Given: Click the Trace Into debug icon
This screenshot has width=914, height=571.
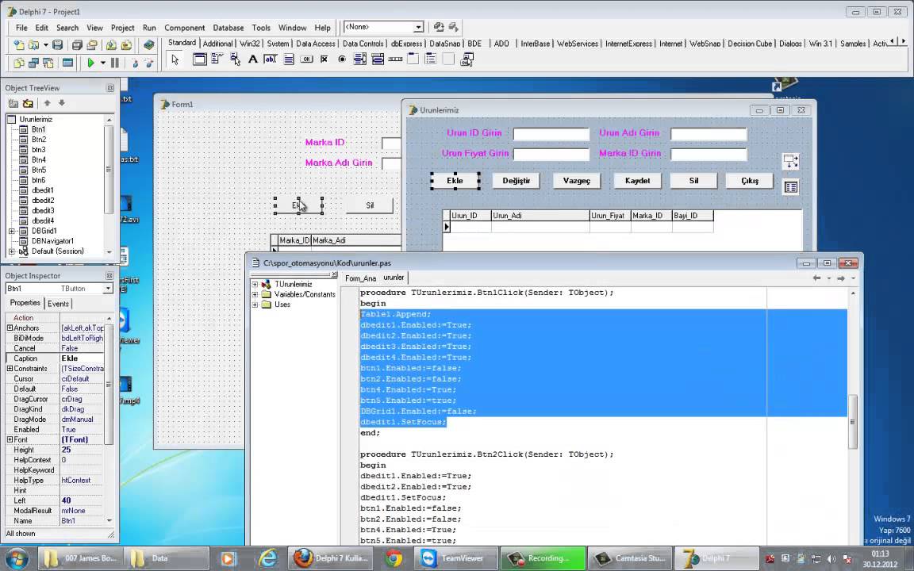Looking at the screenshot, I should 135,63.
